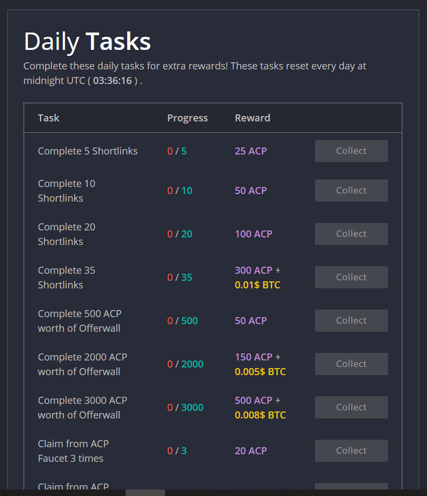Collect reward for 500 ACP Offerwall task
This screenshot has width=427, height=496.
(x=351, y=320)
